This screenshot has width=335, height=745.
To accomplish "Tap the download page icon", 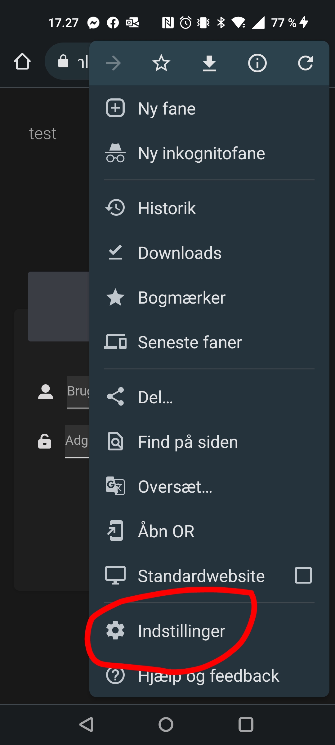I will (x=209, y=63).
